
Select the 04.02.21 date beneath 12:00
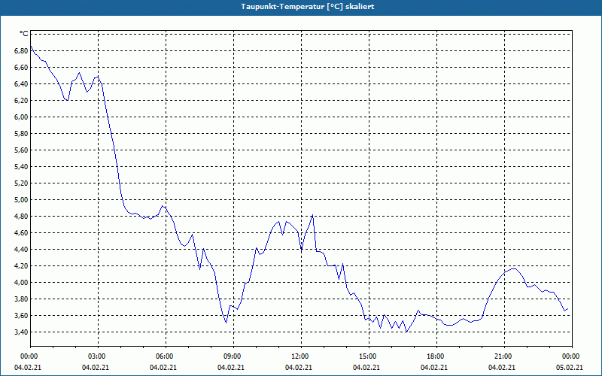tap(299, 367)
